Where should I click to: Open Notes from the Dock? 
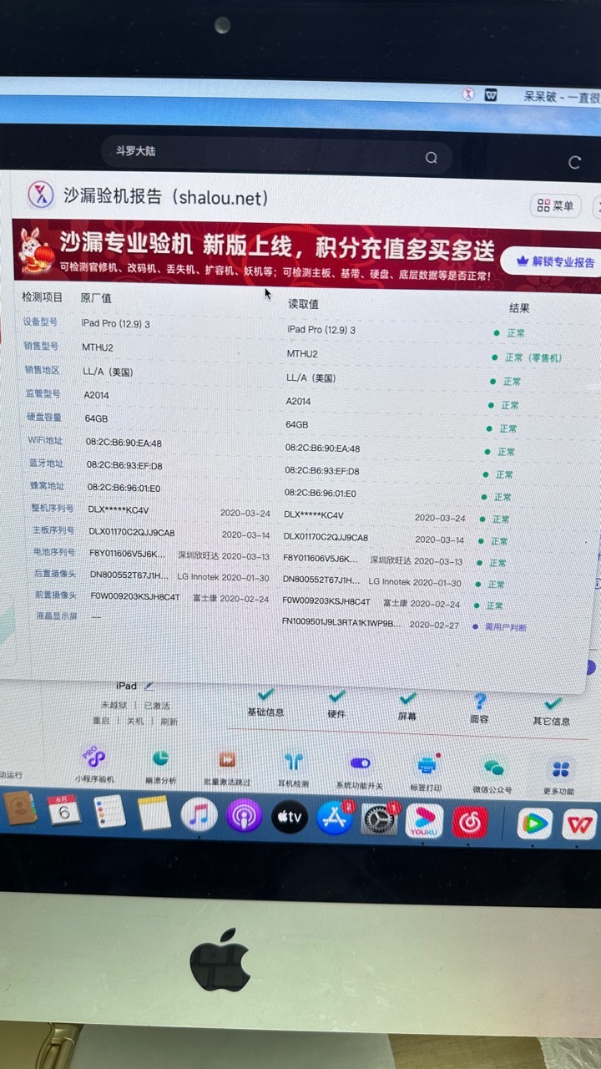pos(154,813)
